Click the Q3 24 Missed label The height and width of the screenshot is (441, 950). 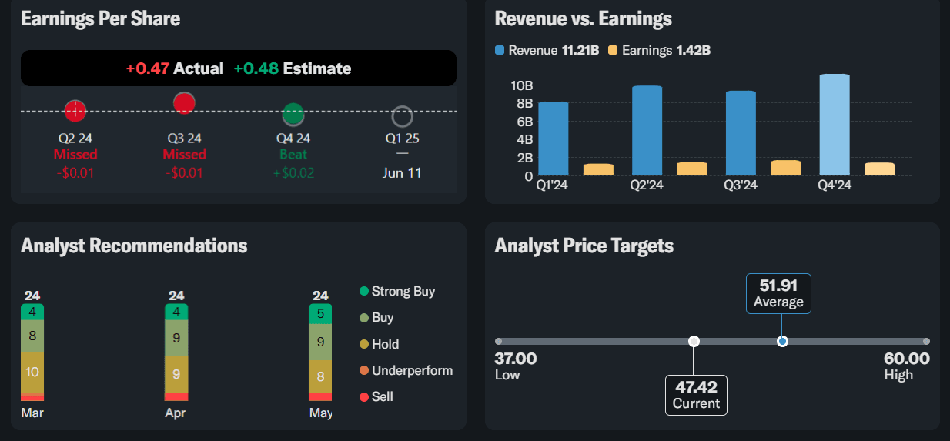tap(184, 155)
